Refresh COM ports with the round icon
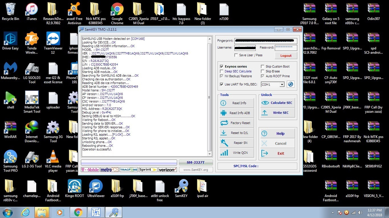Screen dimensions: 389x218 pyautogui.click(x=291, y=84)
